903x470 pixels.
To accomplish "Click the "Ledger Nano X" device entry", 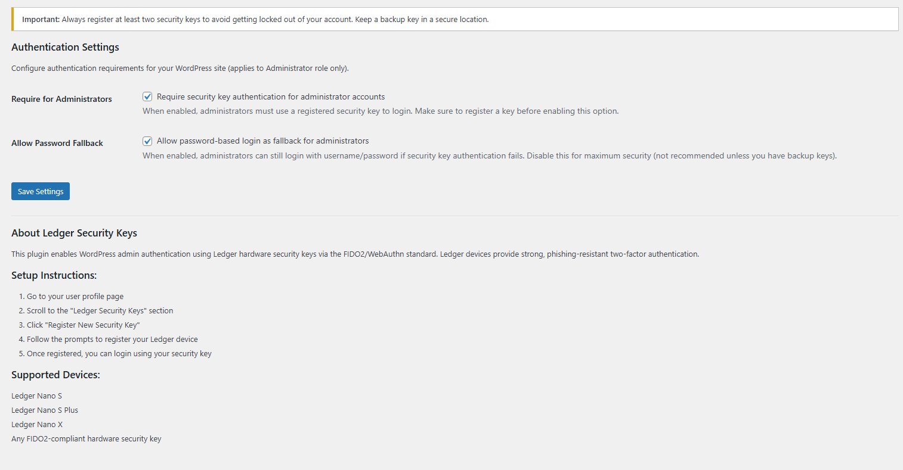I will coord(37,425).
